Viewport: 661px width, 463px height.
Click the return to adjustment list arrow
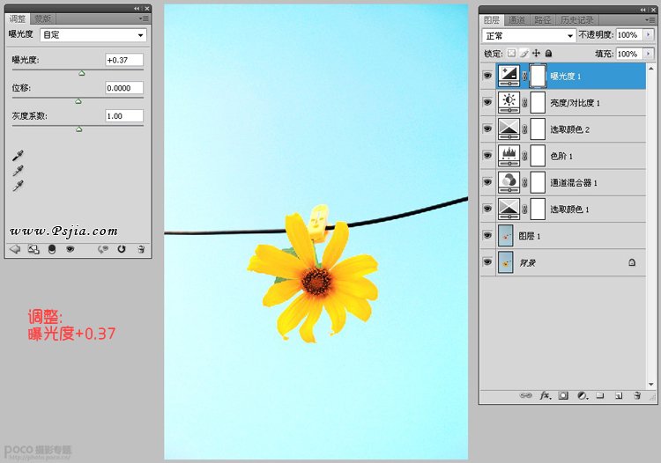15,249
